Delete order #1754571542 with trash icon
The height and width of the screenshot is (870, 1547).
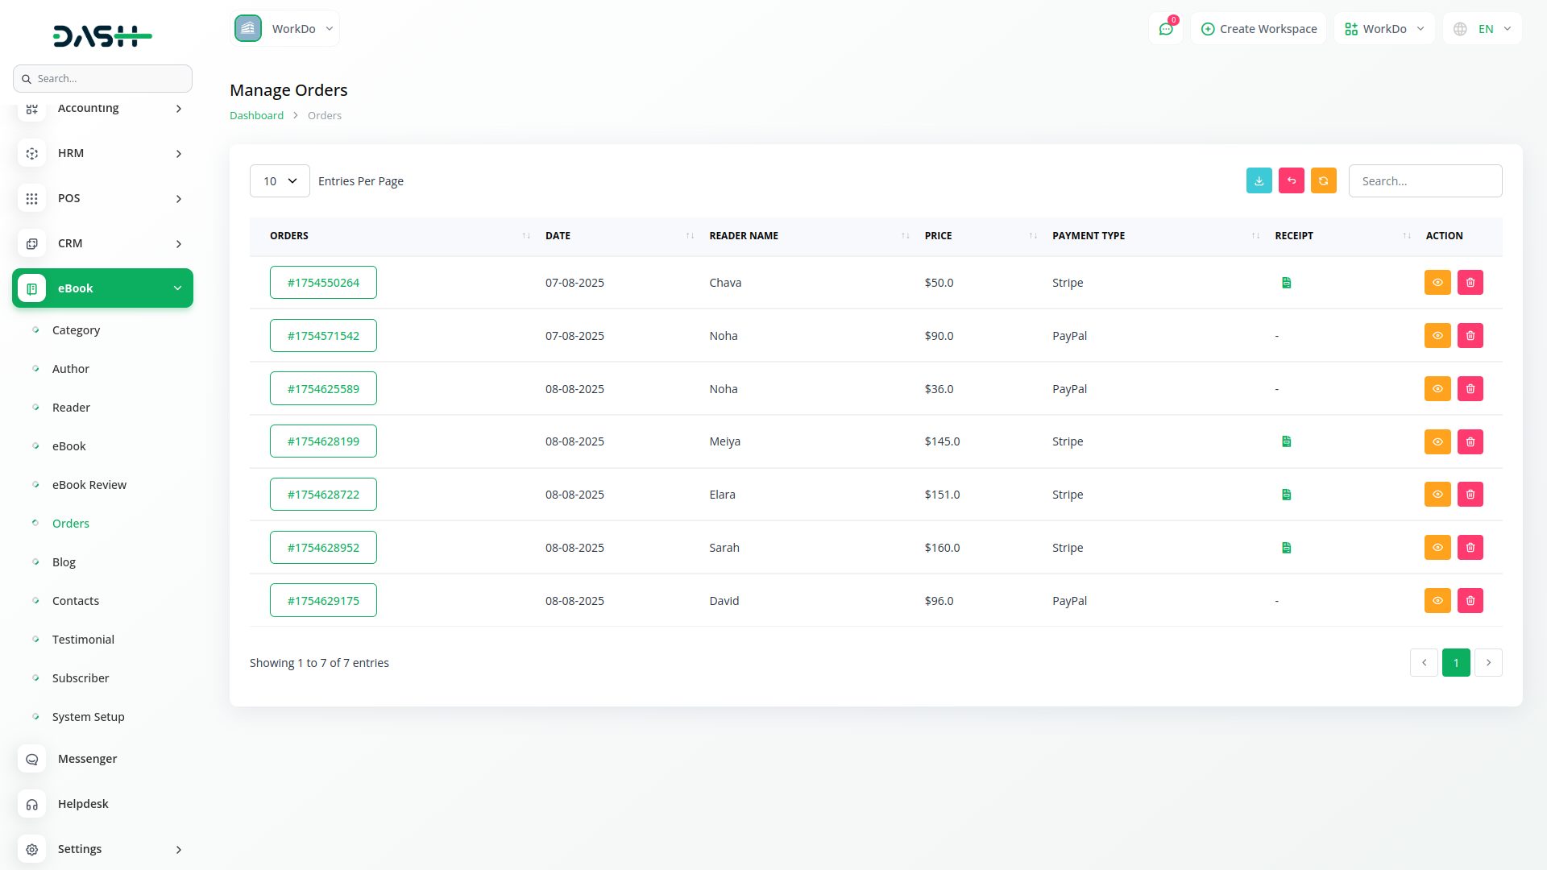(x=1470, y=336)
